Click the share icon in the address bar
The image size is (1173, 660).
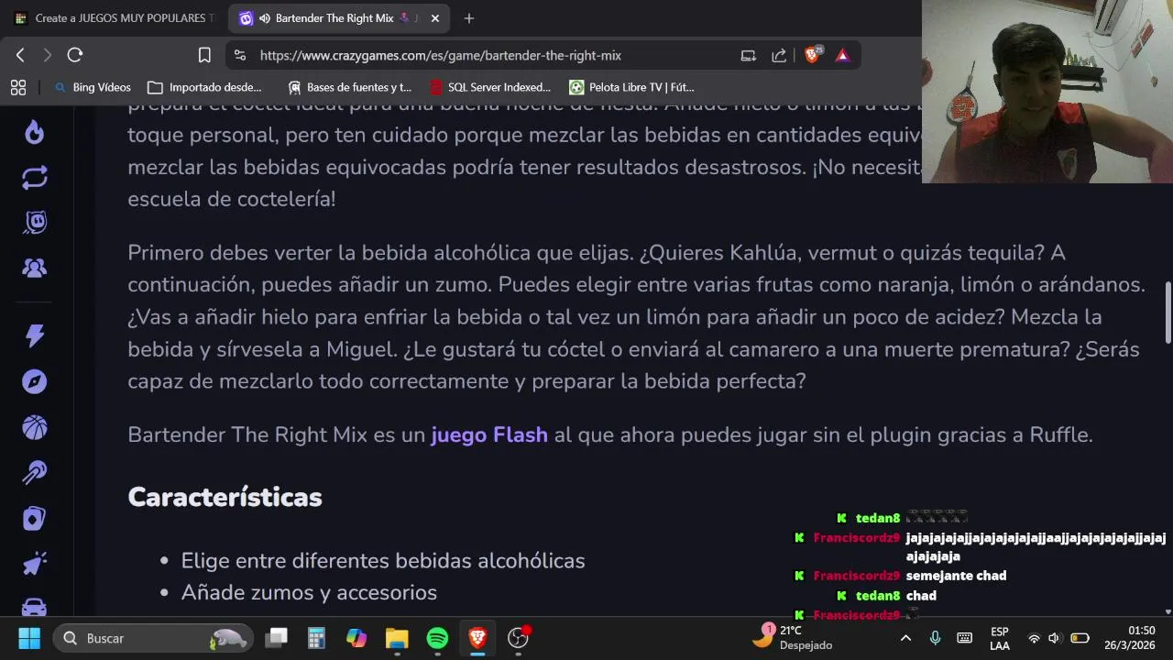779,55
